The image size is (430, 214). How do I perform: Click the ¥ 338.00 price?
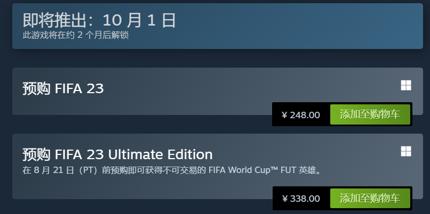coord(301,199)
